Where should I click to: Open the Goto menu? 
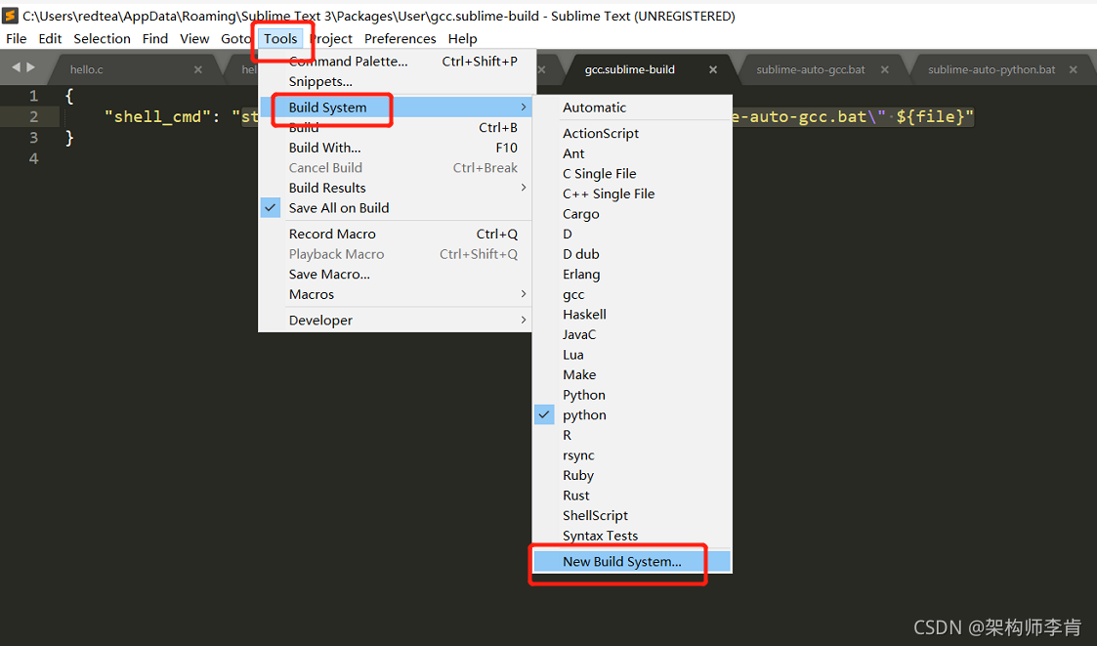[x=235, y=38]
